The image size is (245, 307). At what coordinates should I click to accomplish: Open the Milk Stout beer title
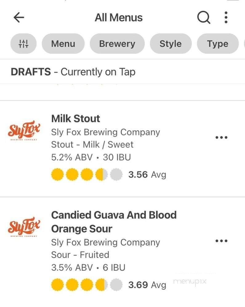75,118
